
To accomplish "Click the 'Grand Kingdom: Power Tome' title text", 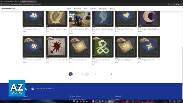I will tap(147, 60).
